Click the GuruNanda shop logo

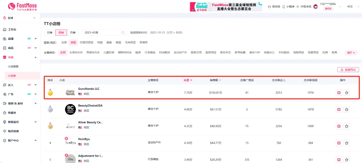[70, 93]
